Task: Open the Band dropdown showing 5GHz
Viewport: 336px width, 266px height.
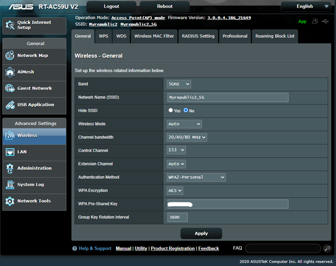Action: [x=179, y=84]
